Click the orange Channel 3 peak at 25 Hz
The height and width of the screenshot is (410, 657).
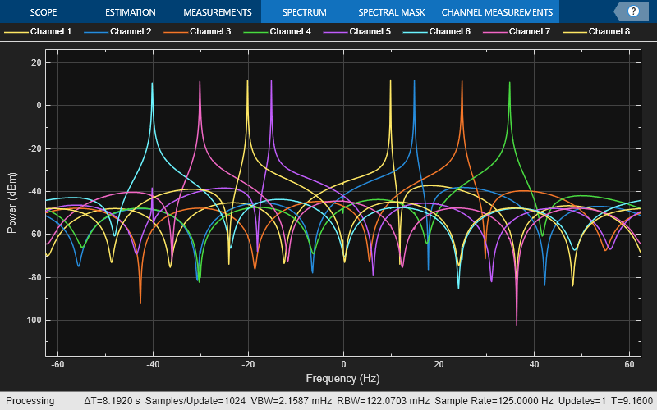[x=462, y=82]
